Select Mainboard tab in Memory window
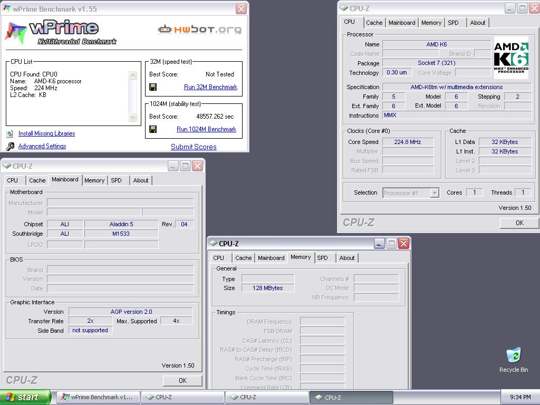 tap(271, 258)
